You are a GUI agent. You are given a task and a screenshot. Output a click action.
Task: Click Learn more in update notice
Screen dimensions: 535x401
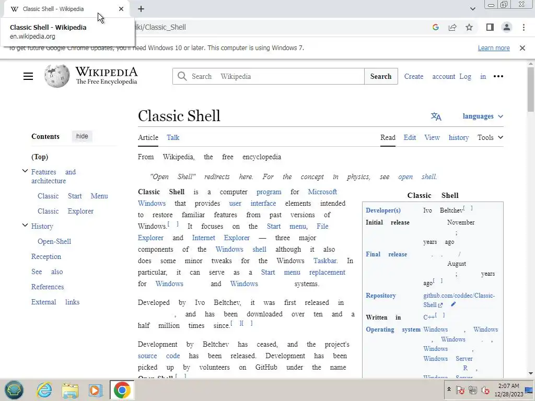click(x=494, y=48)
